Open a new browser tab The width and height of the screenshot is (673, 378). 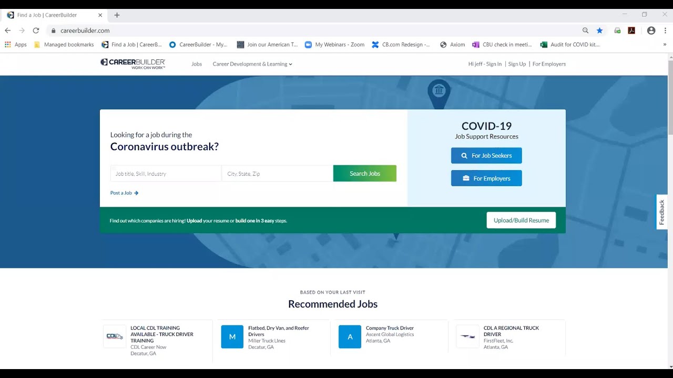click(x=117, y=15)
